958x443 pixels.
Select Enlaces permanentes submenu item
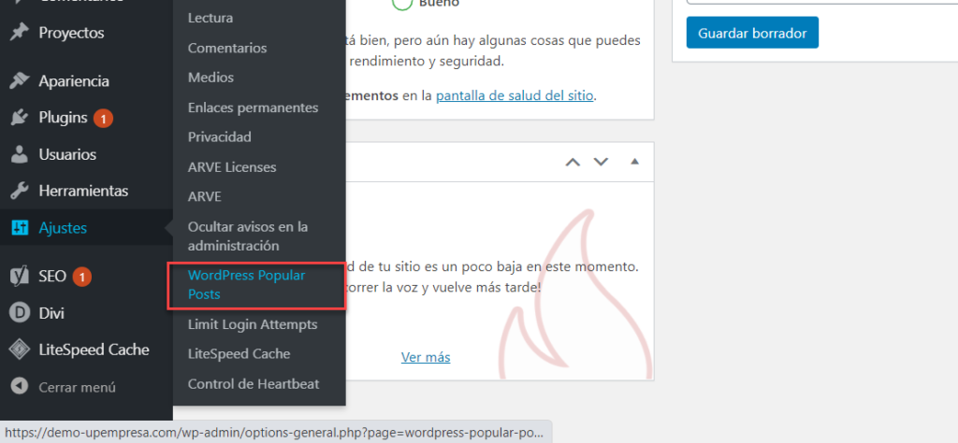point(253,107)
